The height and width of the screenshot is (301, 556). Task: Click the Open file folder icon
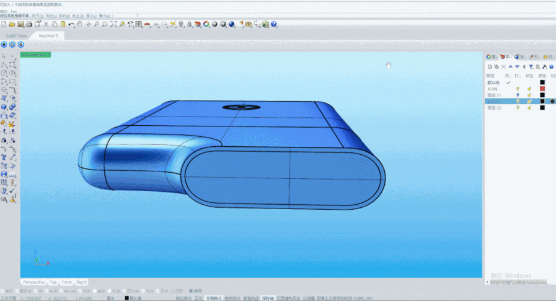click(12, 25)
